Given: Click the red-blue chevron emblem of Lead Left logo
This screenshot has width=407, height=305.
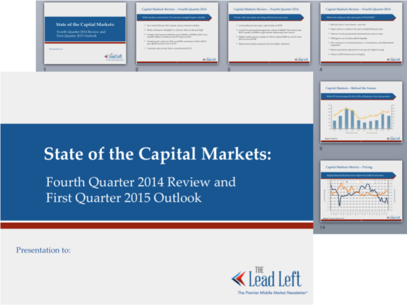Looking at the screenshot, I should tap(239, 279).
